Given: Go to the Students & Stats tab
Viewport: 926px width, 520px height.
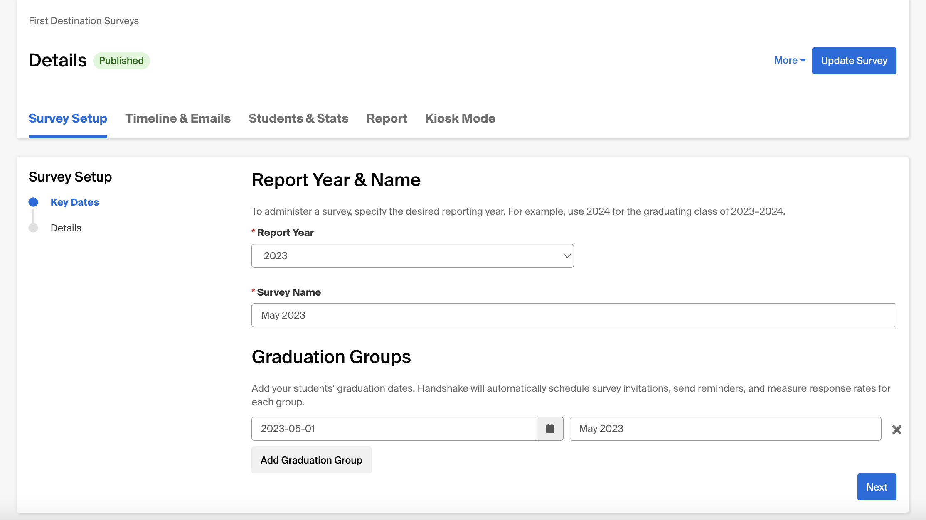Looking at the screenshot, I should coord(298,118).
